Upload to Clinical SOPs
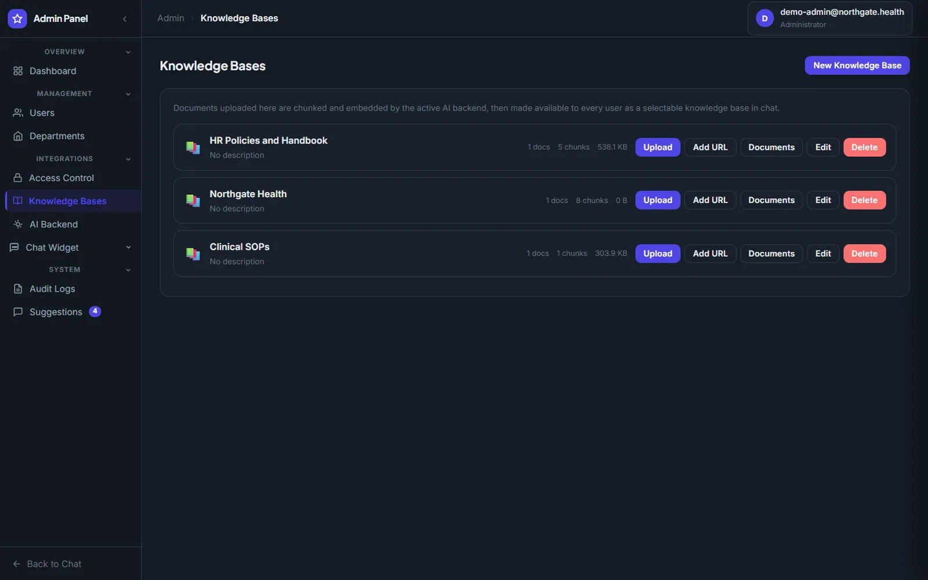 658,253
